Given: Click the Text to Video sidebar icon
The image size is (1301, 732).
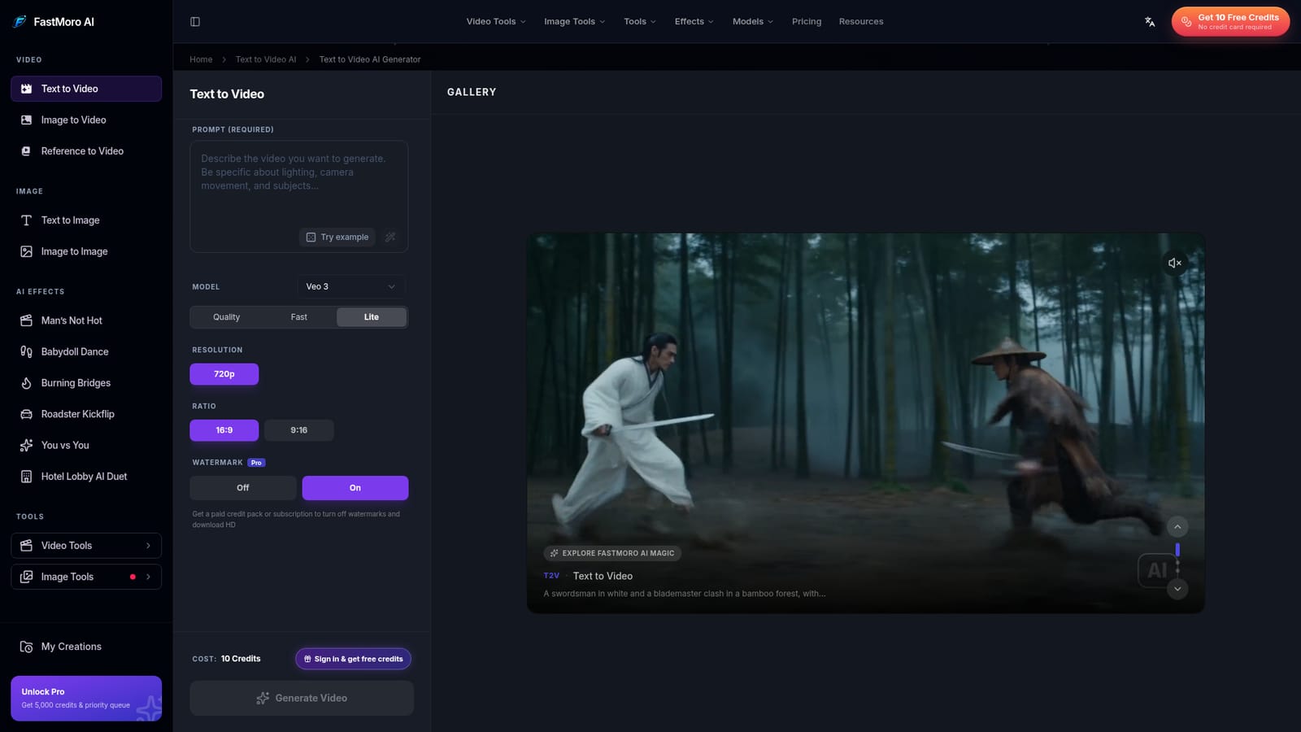Looking at the screenshot, I should [x=26, y=89].
